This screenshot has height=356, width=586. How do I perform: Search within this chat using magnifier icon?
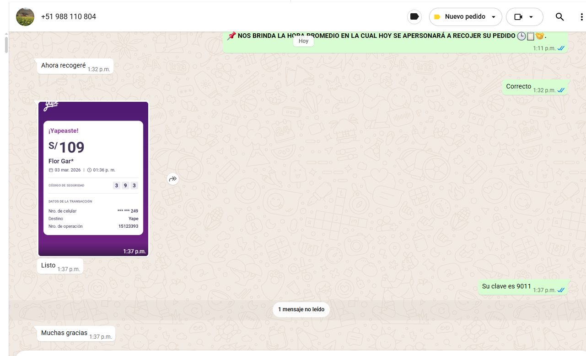[x=559, y=17]
